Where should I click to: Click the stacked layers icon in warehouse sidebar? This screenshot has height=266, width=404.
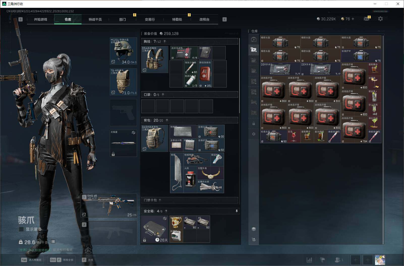[x=254, y=229]
